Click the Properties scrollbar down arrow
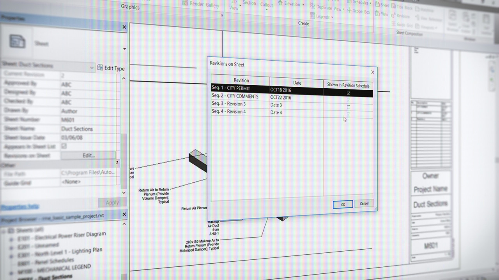Screen dimensions: 499x280 [x=124, y=192]
